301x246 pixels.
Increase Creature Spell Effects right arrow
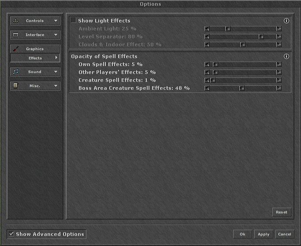(279, 80)
